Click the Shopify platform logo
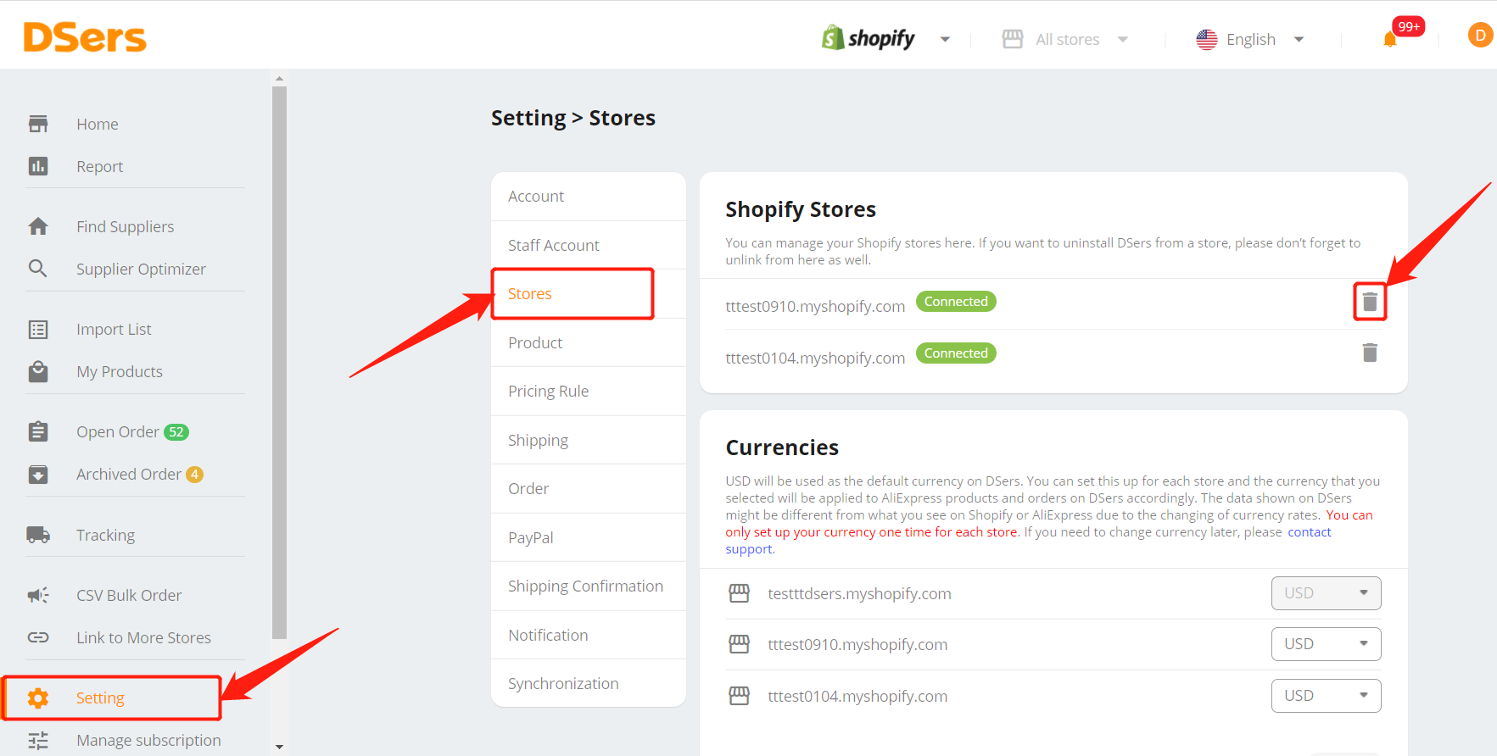Image resolution: width=1497 pixels, height=756 pixels. 868,38
